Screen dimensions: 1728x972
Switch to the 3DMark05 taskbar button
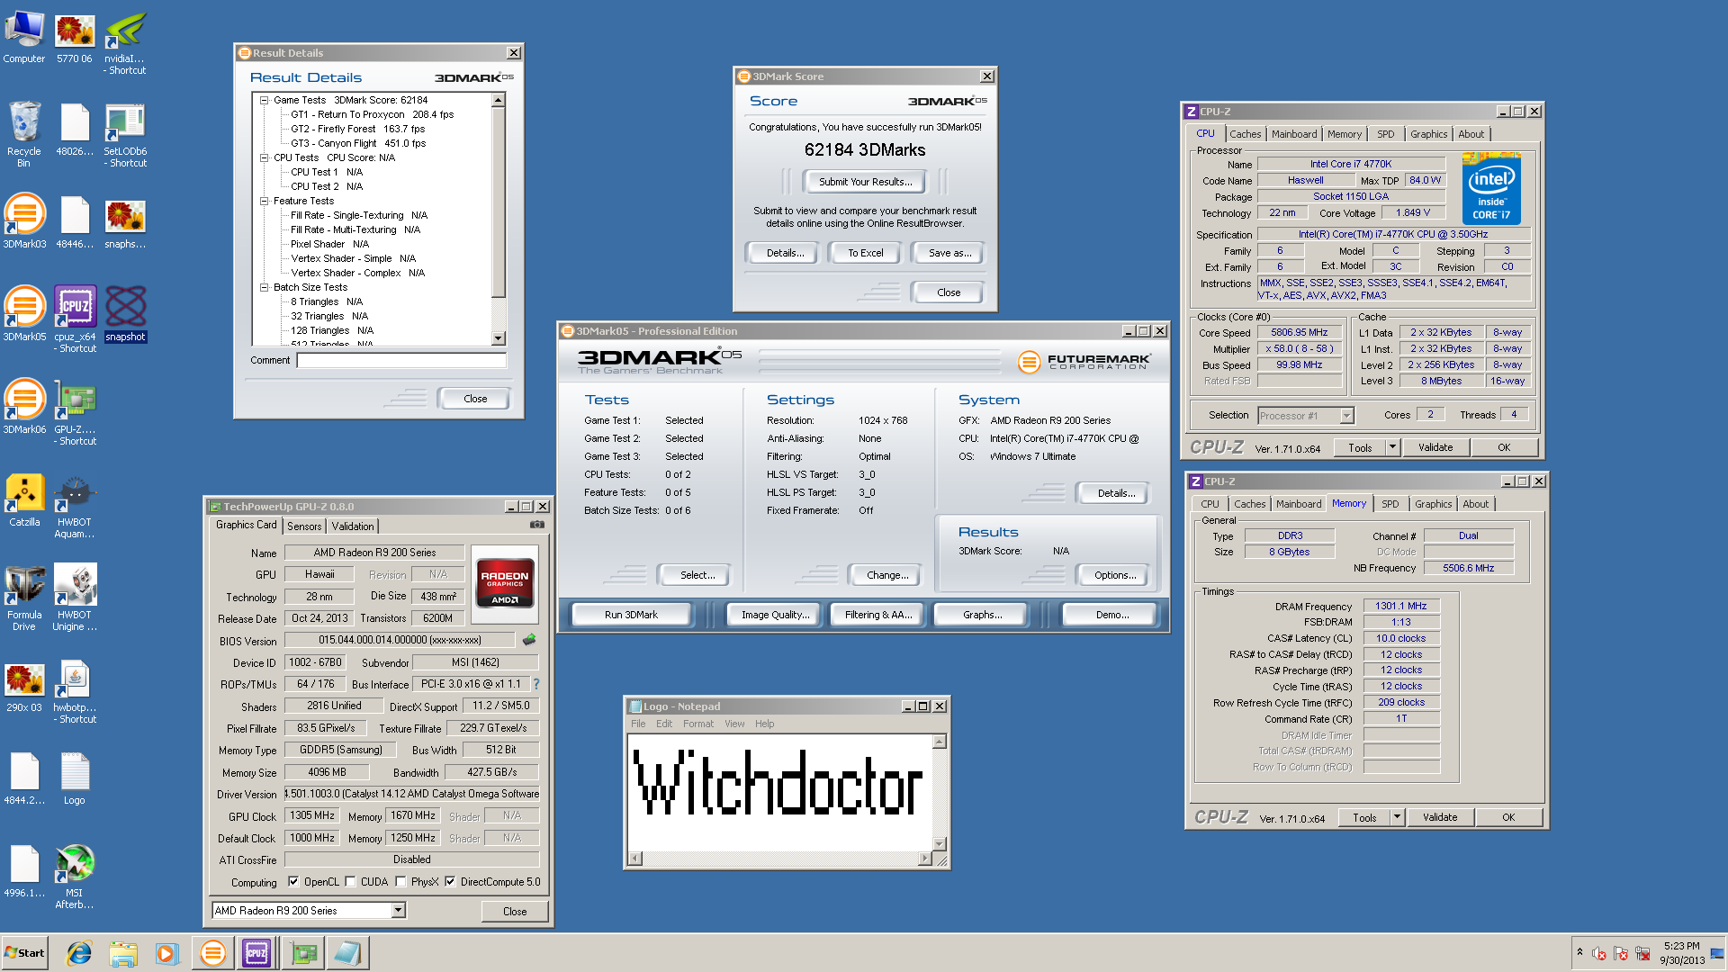point(213,953)
